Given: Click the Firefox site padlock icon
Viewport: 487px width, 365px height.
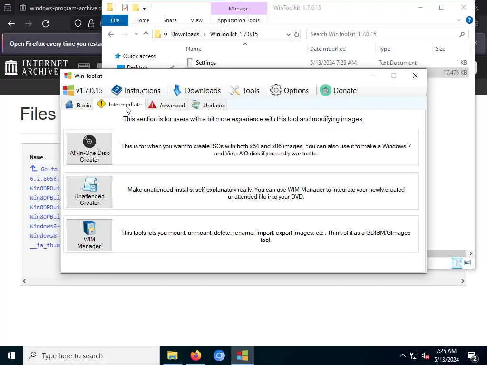Looking at the screenshot, I should [x=91, y=24].
